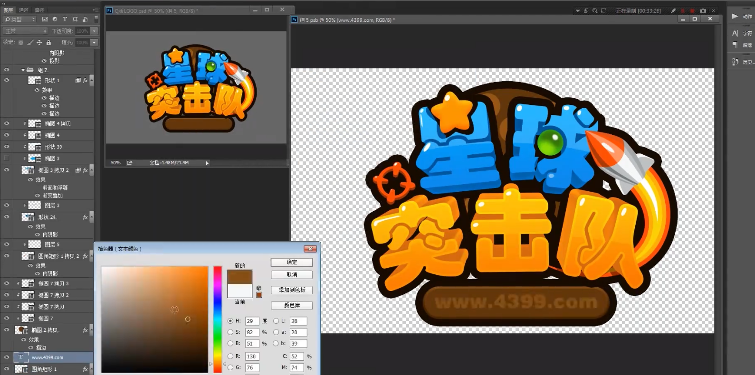Viewport: 755px width, 375px height.
Task: Click the new color (新的) brown swatch
Action: point(240,277)
